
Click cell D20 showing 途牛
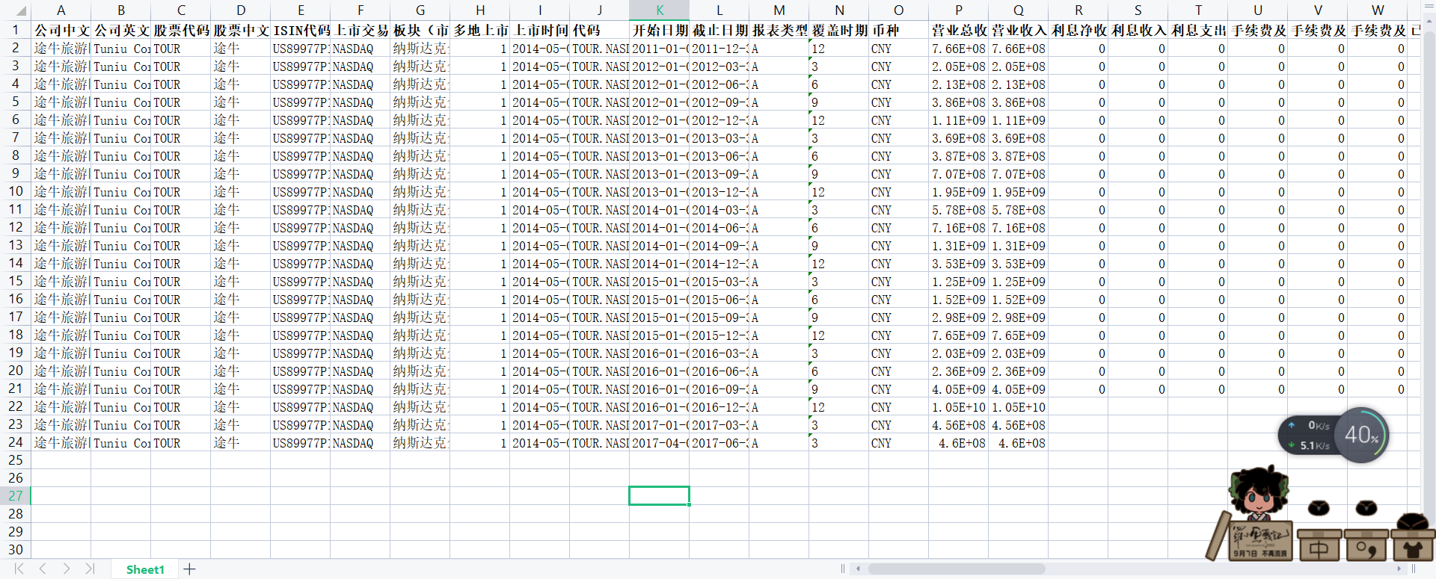tap(240, 371)
